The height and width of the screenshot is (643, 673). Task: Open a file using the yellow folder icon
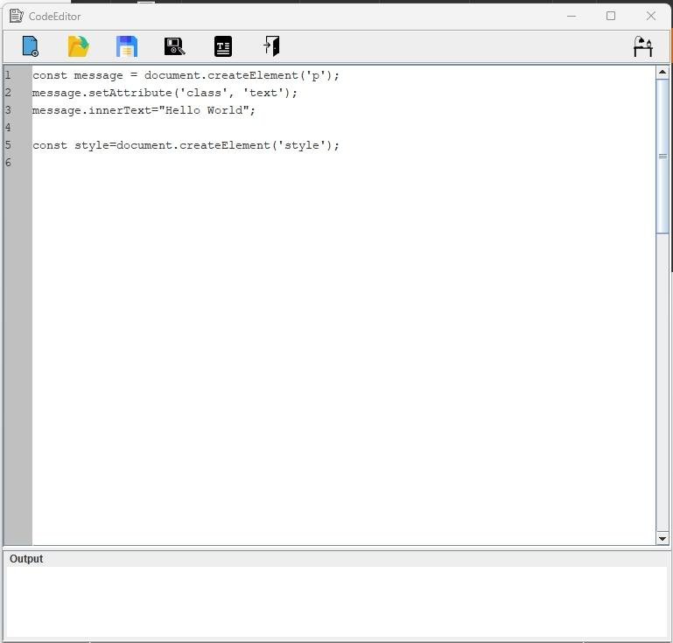pos(78,46)
